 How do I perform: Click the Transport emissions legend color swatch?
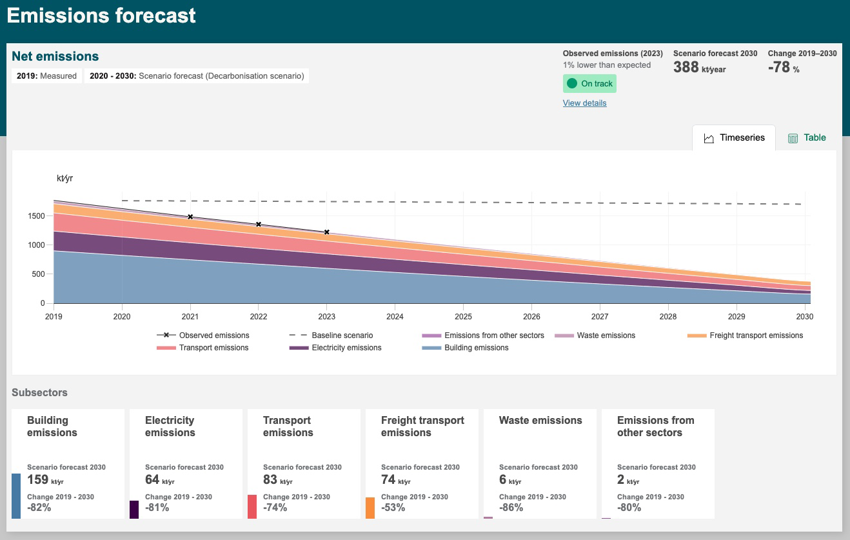166,348
